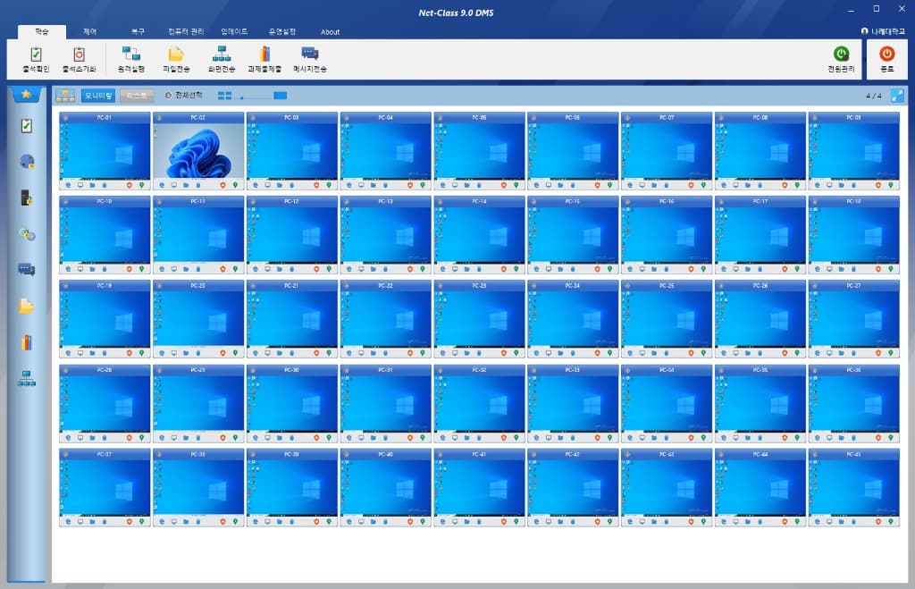Select 리스트 view button
The width and height of the screenshot is (915, 589).
(x=137, y=96)
